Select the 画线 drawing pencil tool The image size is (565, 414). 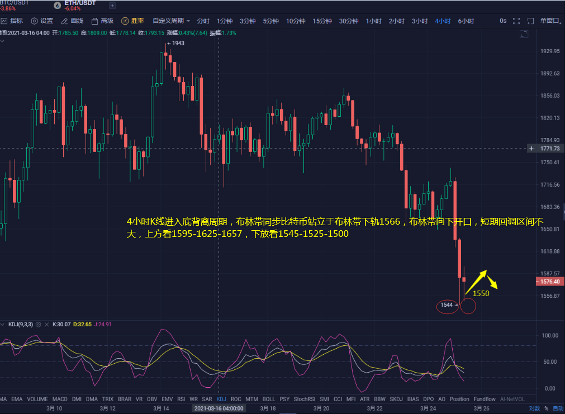point(64,21)
